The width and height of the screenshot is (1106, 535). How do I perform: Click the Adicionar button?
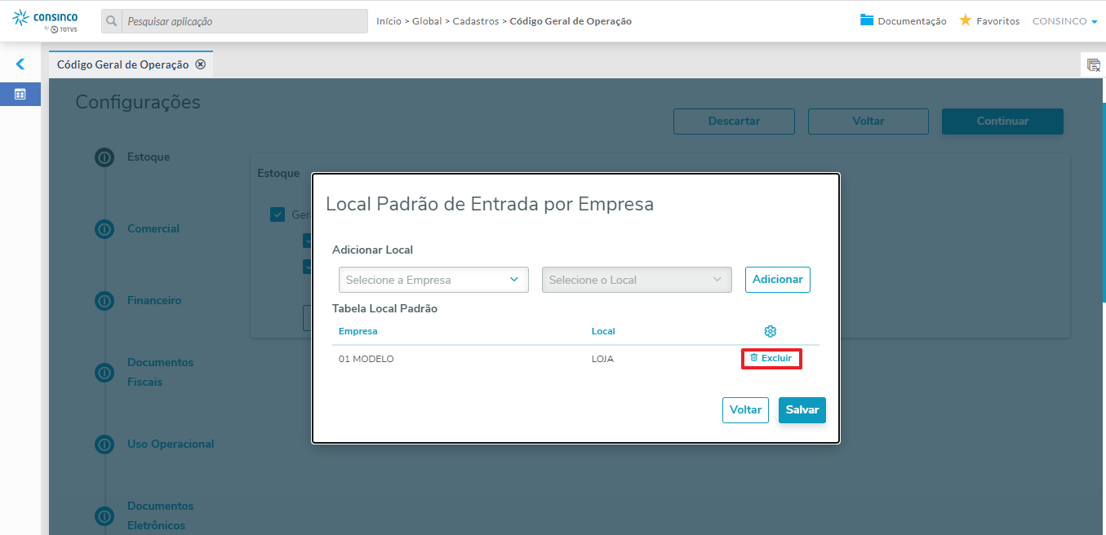(777, 279)
